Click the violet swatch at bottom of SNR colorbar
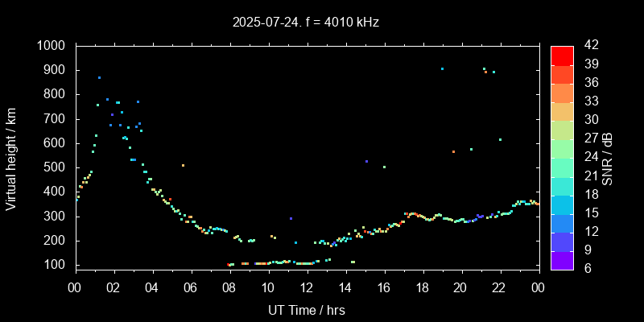The image size is (644, 322). point(562,259)
